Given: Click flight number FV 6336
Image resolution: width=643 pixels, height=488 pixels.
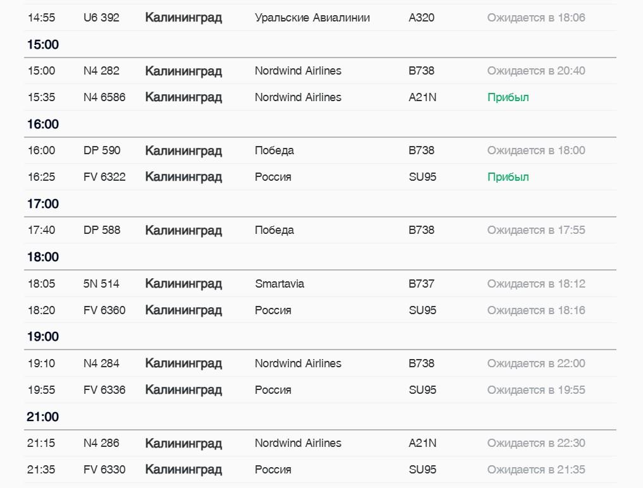Looking at the screenshot, I should click(x=104, y=389).
